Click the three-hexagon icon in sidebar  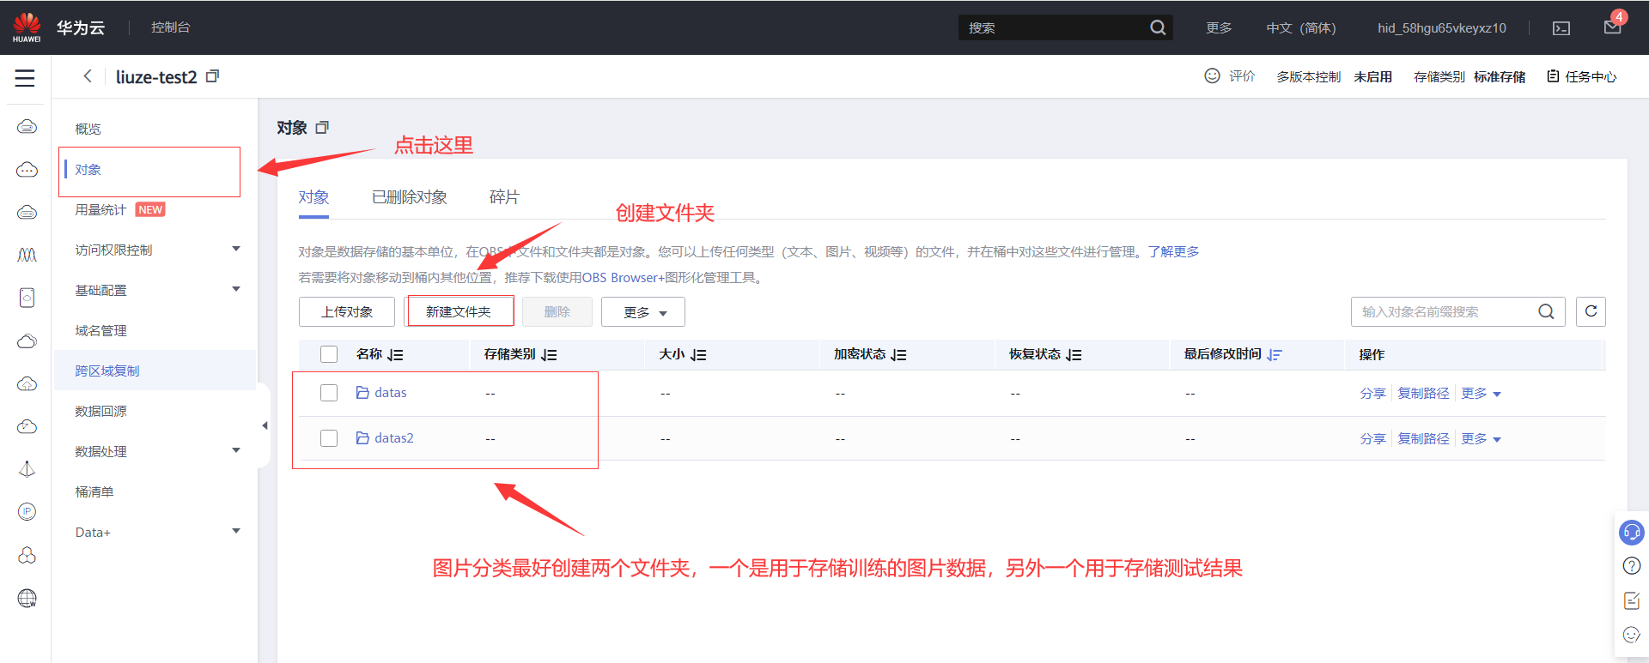coord(27,555)
